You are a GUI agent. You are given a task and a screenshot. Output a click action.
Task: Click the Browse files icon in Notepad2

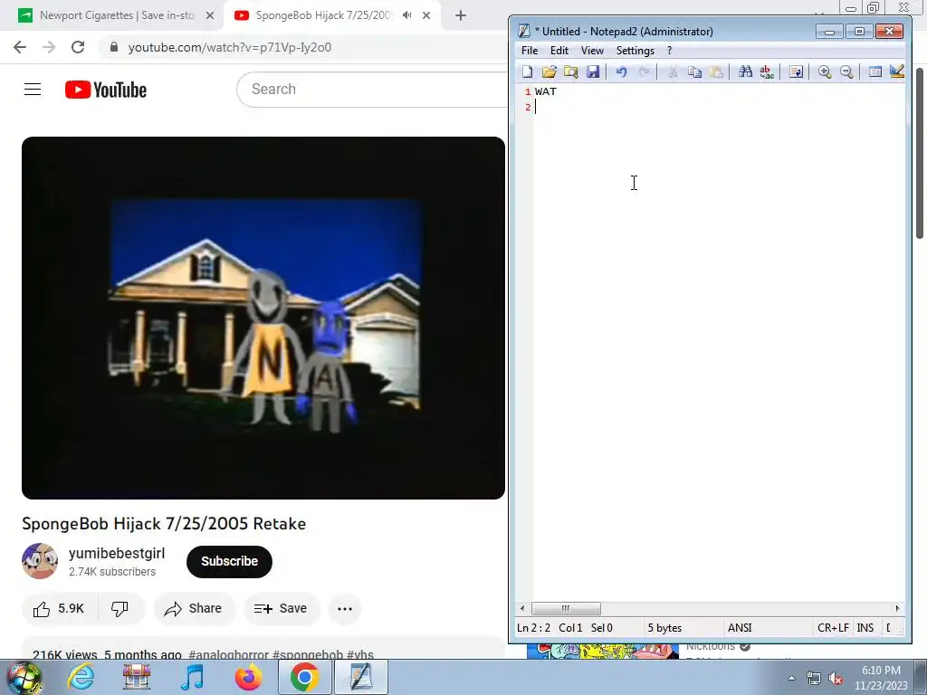[x=570, y=72]
